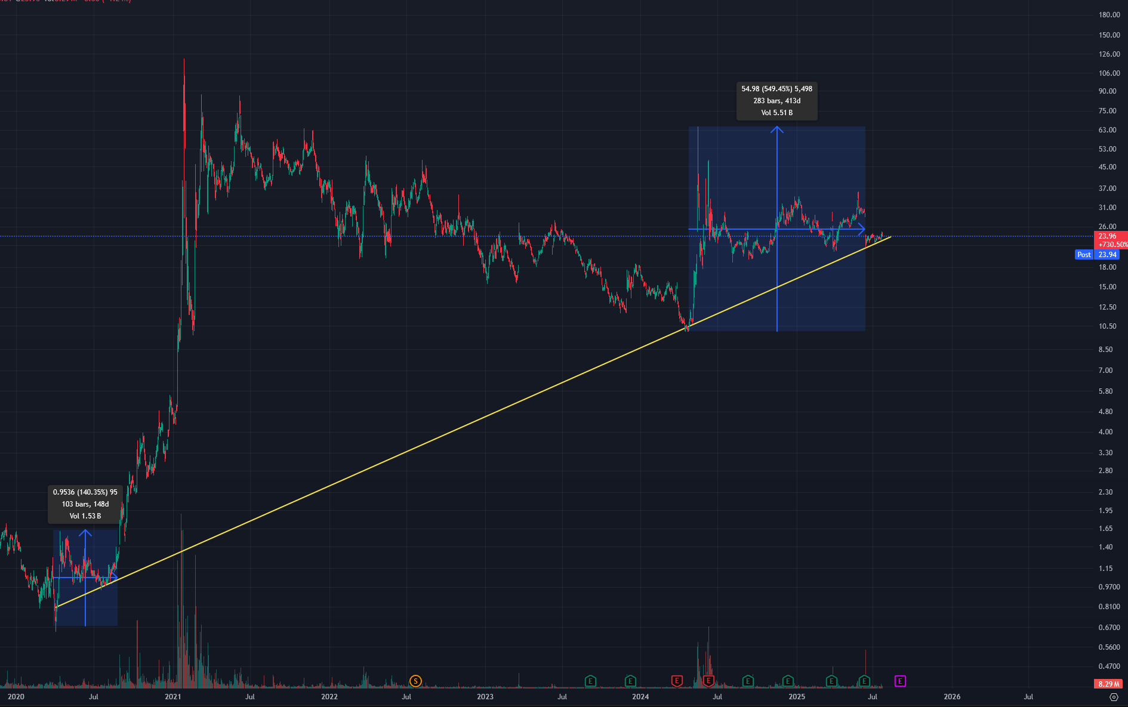Open the magenta upcoming earnings marker
1128x707 pixels.
(x=900, y=681)
